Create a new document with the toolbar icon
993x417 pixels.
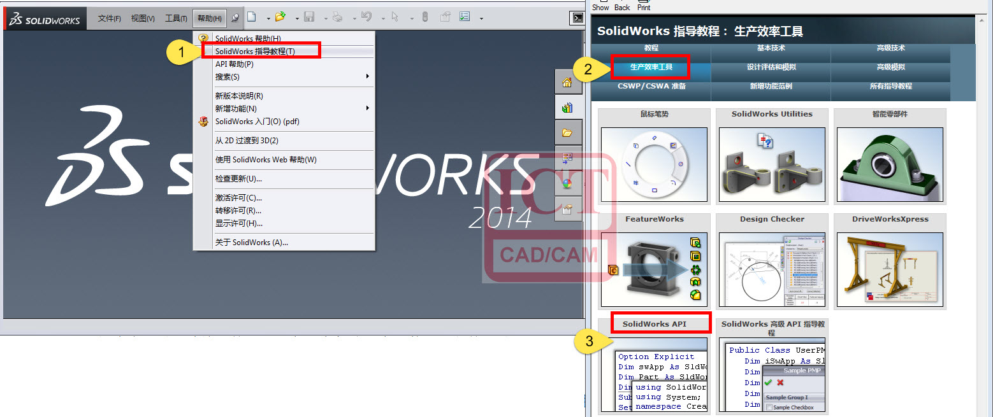point(252,17)
